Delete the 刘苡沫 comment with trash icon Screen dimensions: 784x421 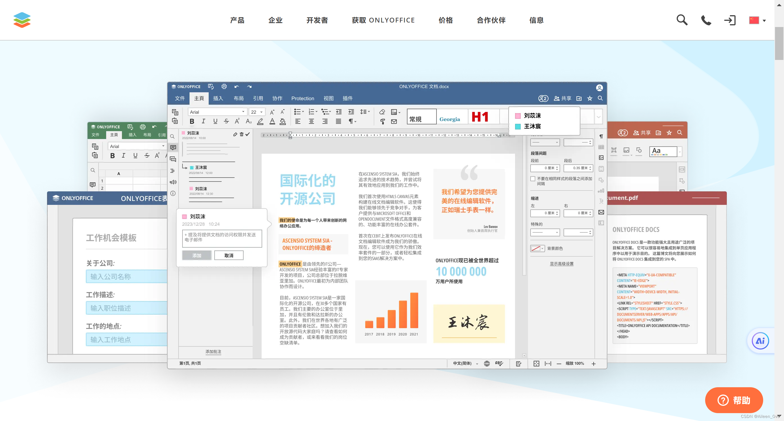[x=241, y=134]
